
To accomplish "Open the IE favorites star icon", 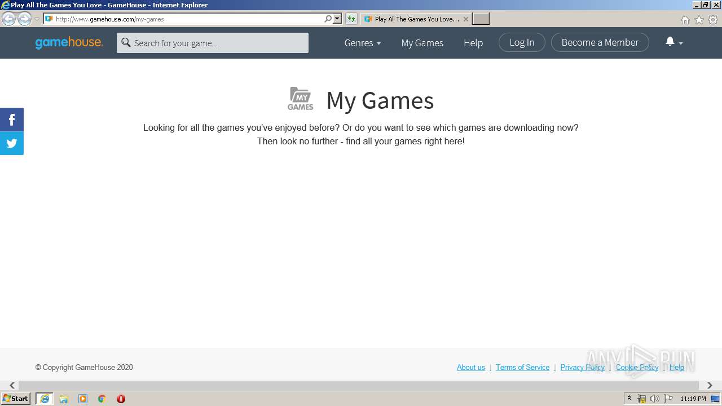I will click(x=699, y=20).
